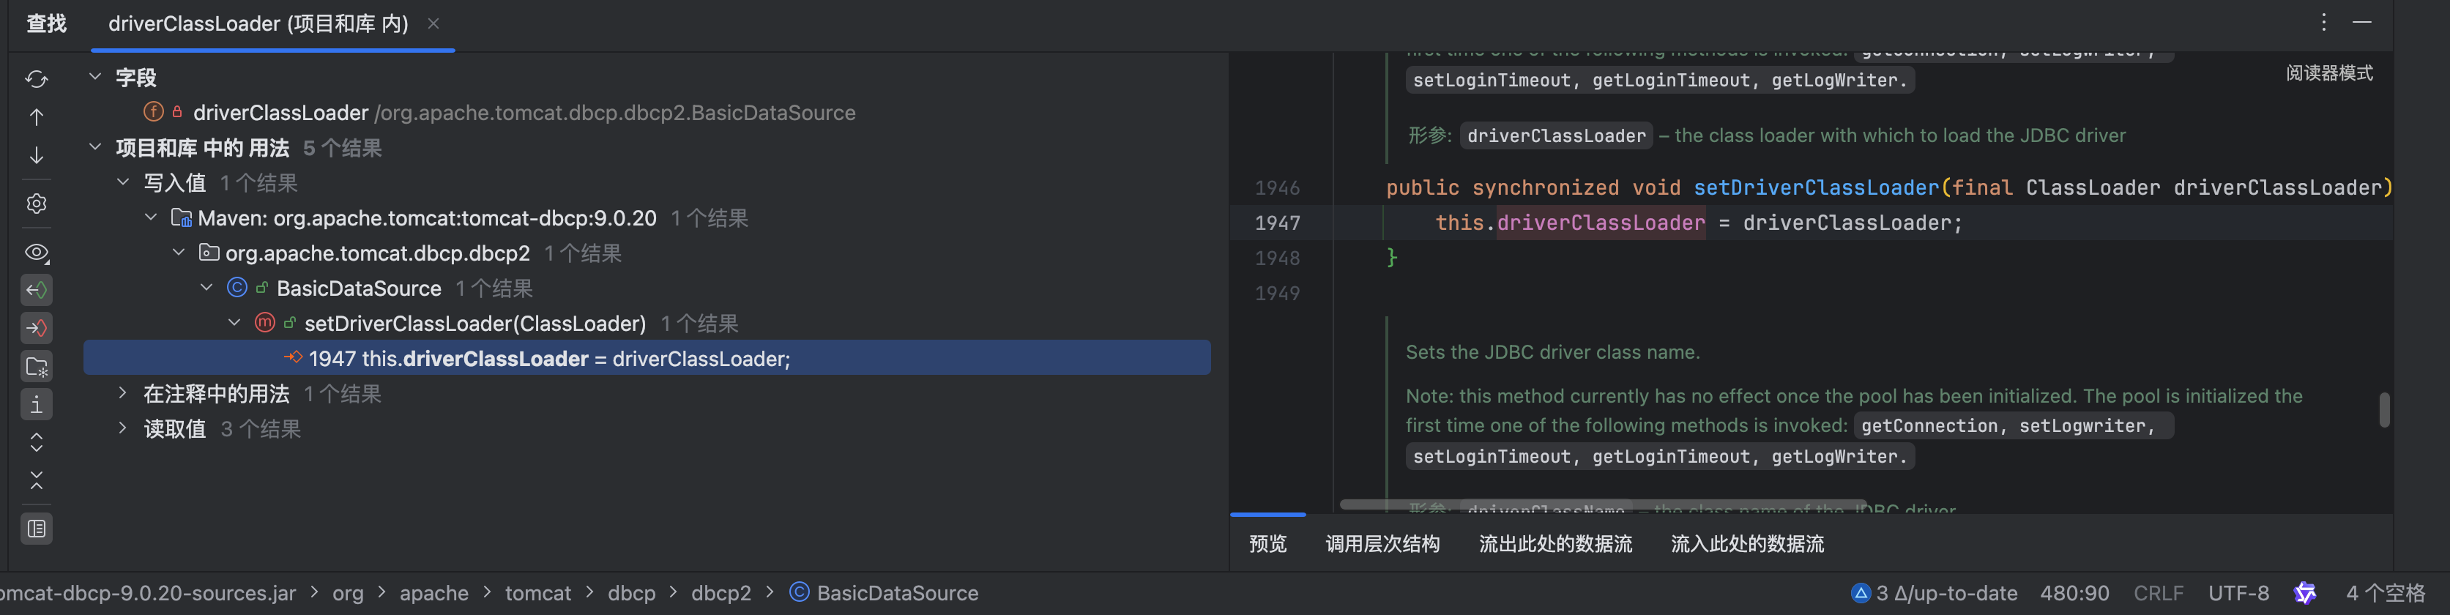The height and width of the screenshot is (615, 2450).
Task: Collapse the 写入值 group
Action: (123, 182)
